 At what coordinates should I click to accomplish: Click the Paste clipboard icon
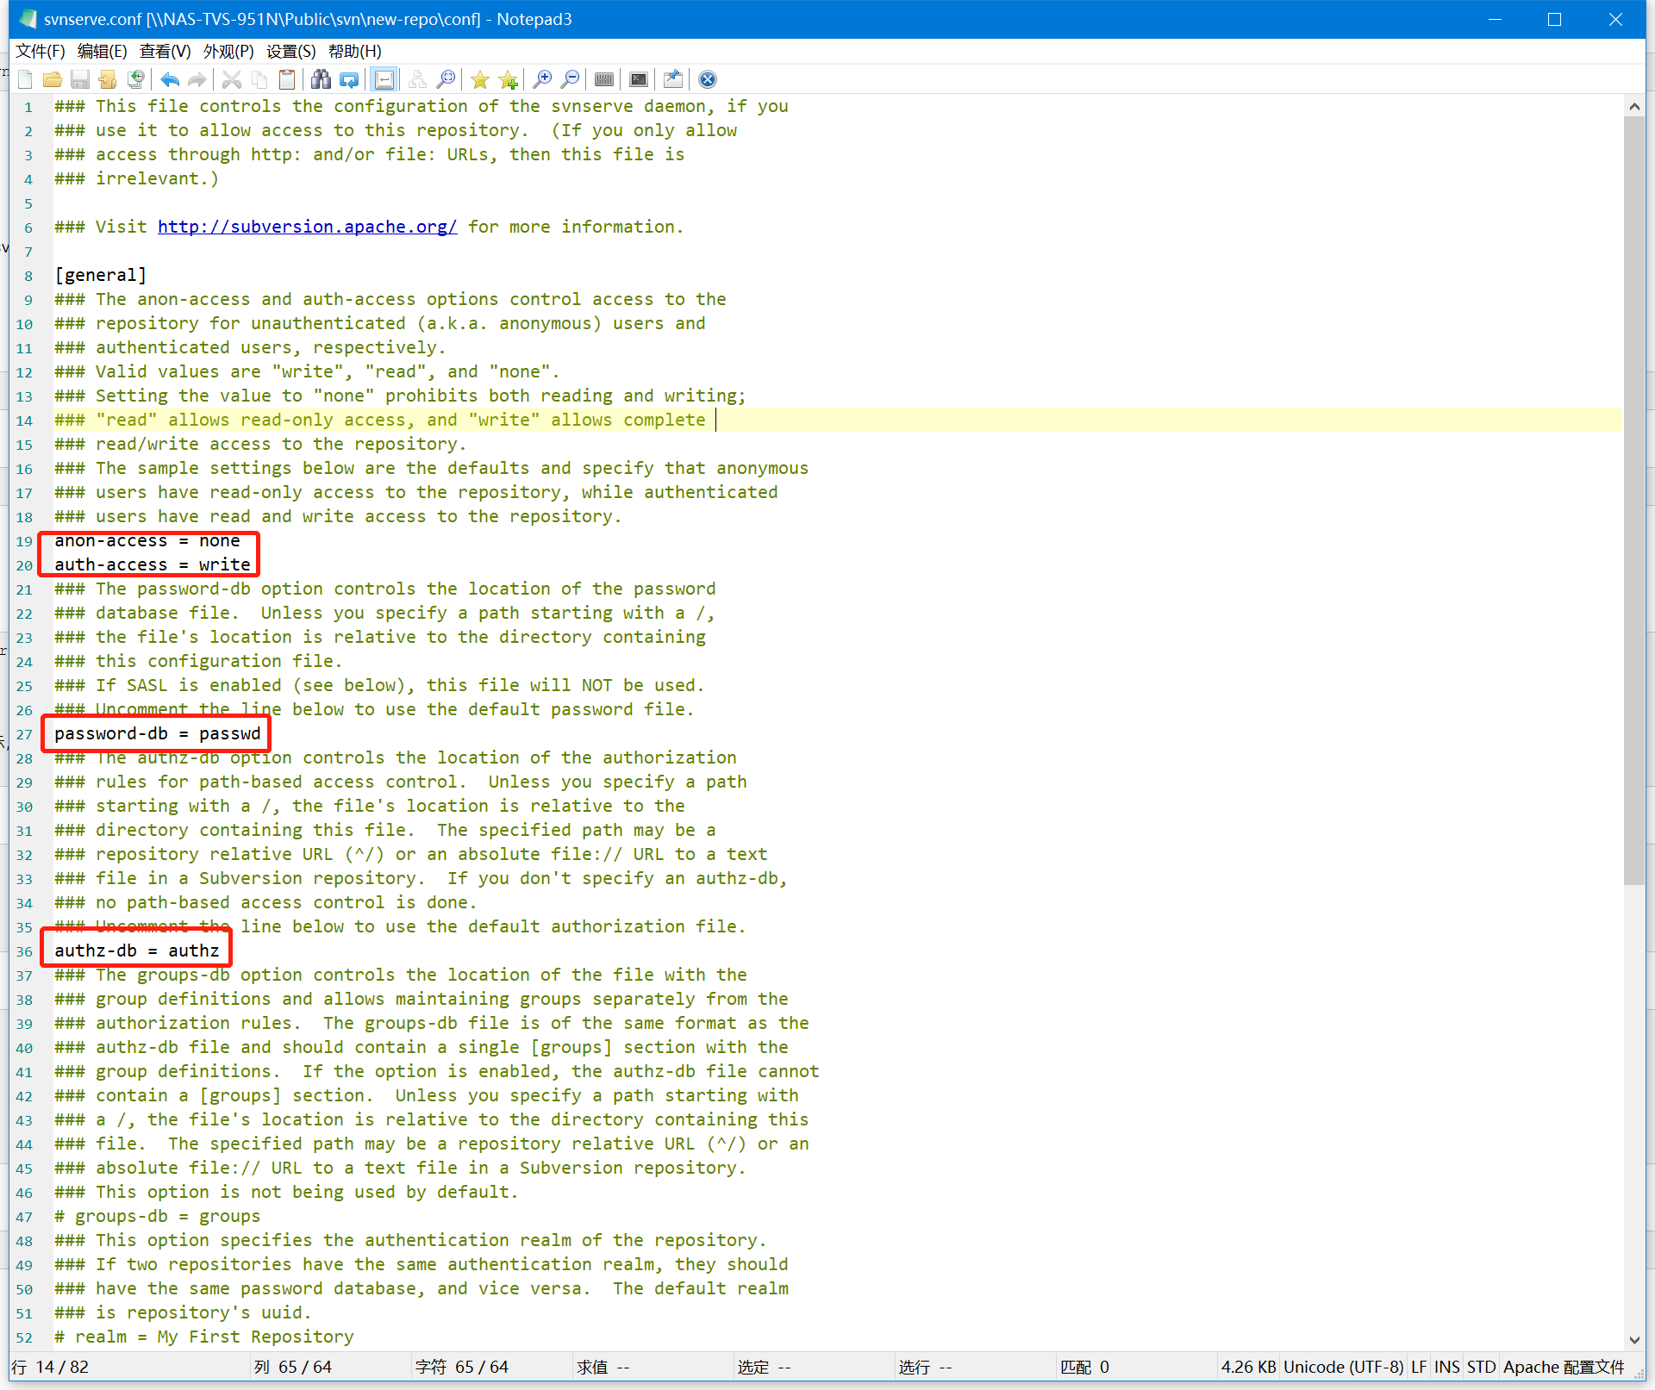point(287,80)
